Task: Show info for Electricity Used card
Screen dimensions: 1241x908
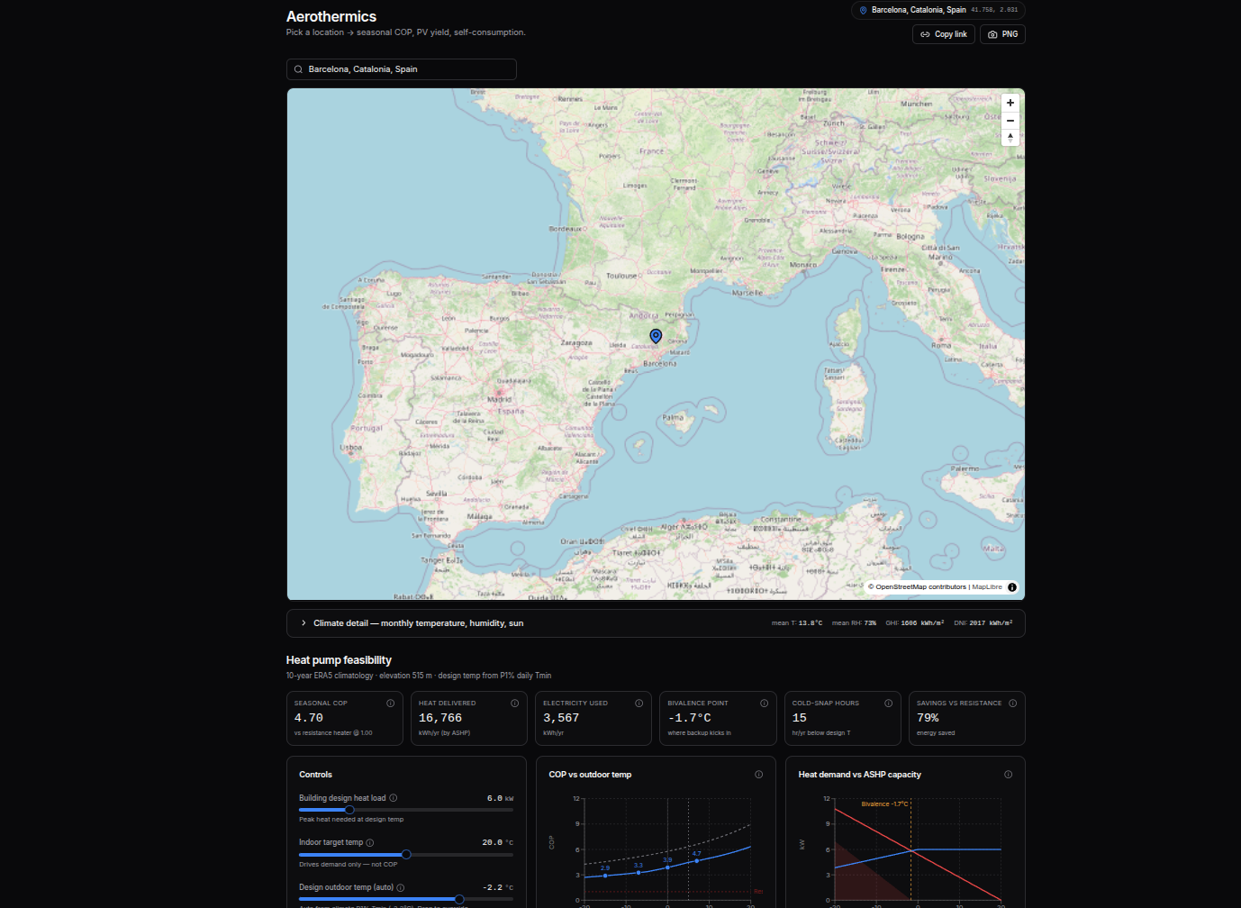Action: pos(639,704)
